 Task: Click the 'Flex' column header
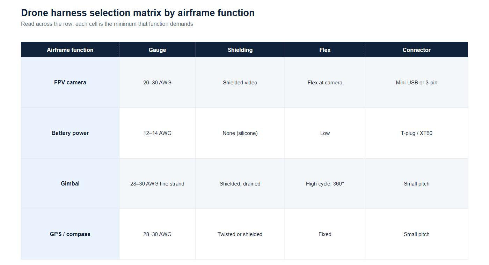click(x=325, y=50)
